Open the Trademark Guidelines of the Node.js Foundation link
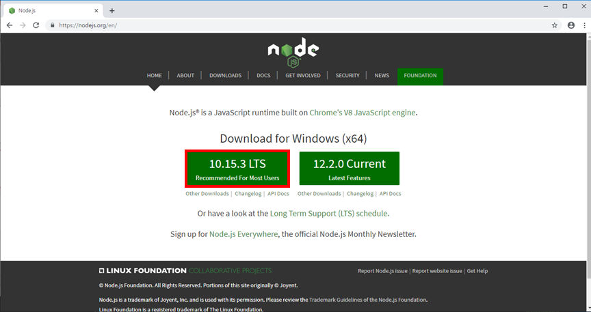 click(367, 300)
